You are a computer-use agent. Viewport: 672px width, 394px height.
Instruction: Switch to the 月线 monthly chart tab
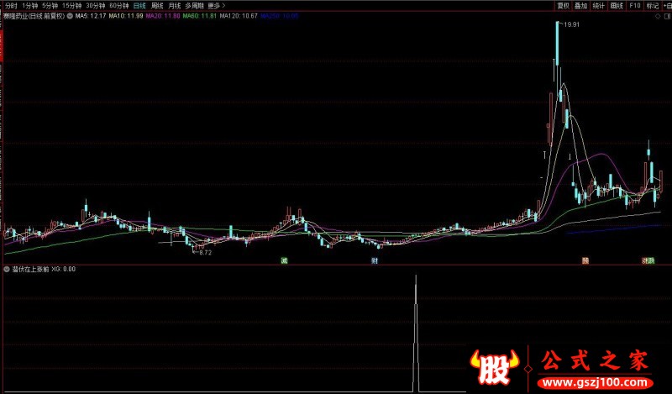point(175,6)
